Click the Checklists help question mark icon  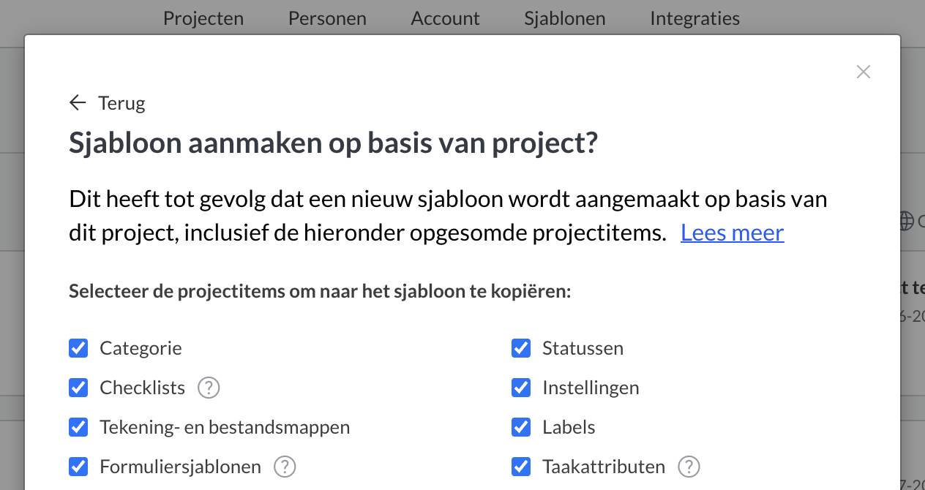click(x=209, y=388)
